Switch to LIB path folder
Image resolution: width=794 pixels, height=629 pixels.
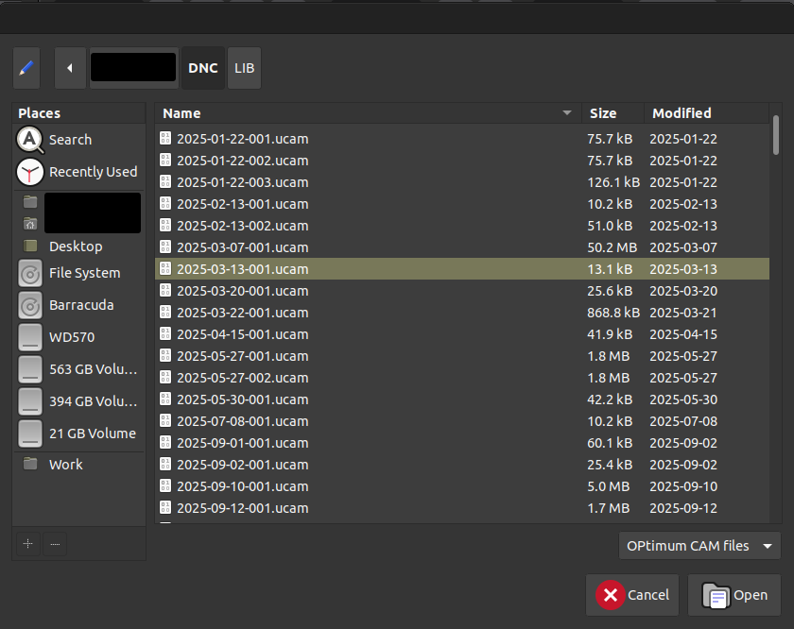pos(244,68)
